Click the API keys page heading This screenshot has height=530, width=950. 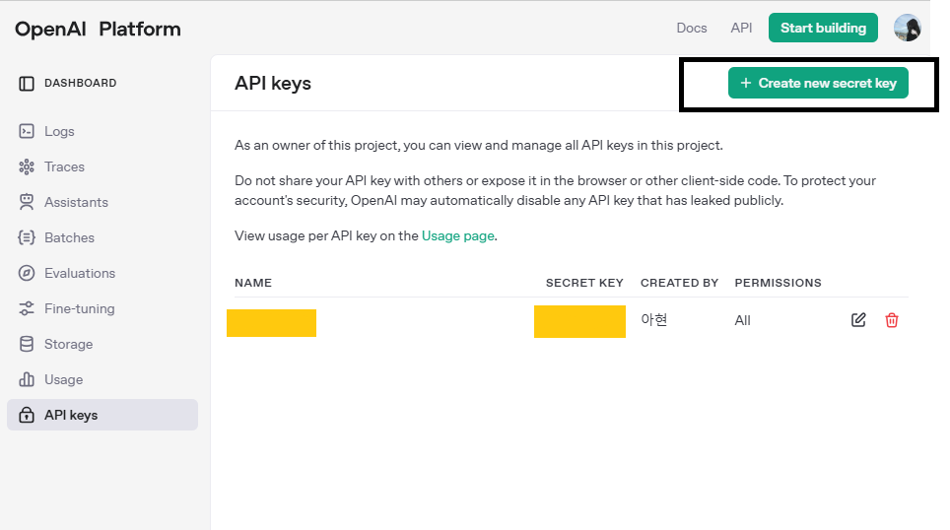tap(273, 83)
